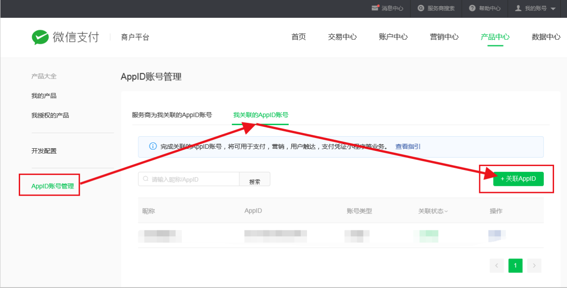Open the 消息中心 envelope icon
The image size is (567, 288).
pos(375,8)
